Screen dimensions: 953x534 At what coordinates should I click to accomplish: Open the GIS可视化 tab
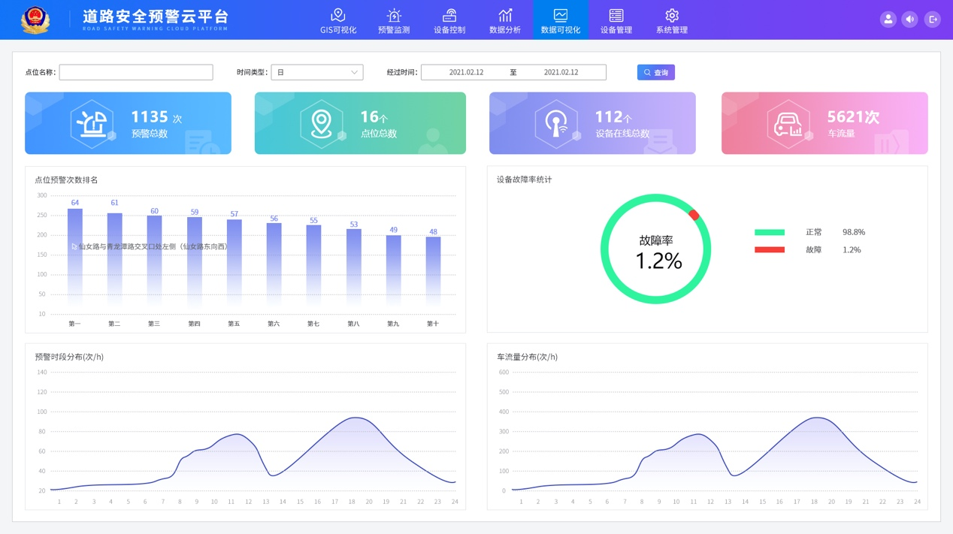click(338, 20)
